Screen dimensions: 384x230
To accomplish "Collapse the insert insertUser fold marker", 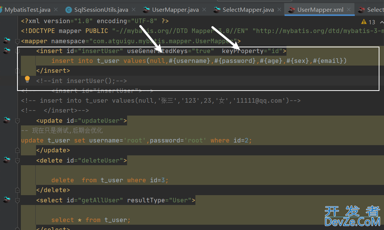I will coord(17,51).
